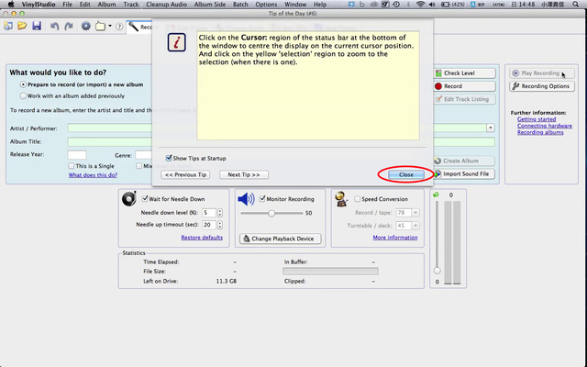The image size is (587, 367).
Task: Click the monitor volume slider knob
Action: (x=271, y=213)
